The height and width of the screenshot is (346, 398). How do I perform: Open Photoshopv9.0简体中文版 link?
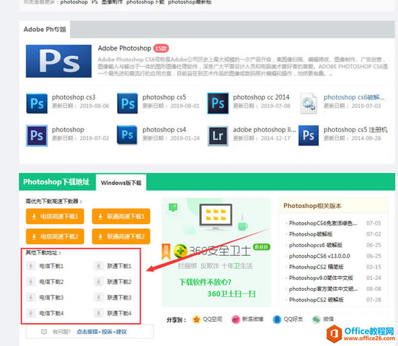tap(321, 278)
